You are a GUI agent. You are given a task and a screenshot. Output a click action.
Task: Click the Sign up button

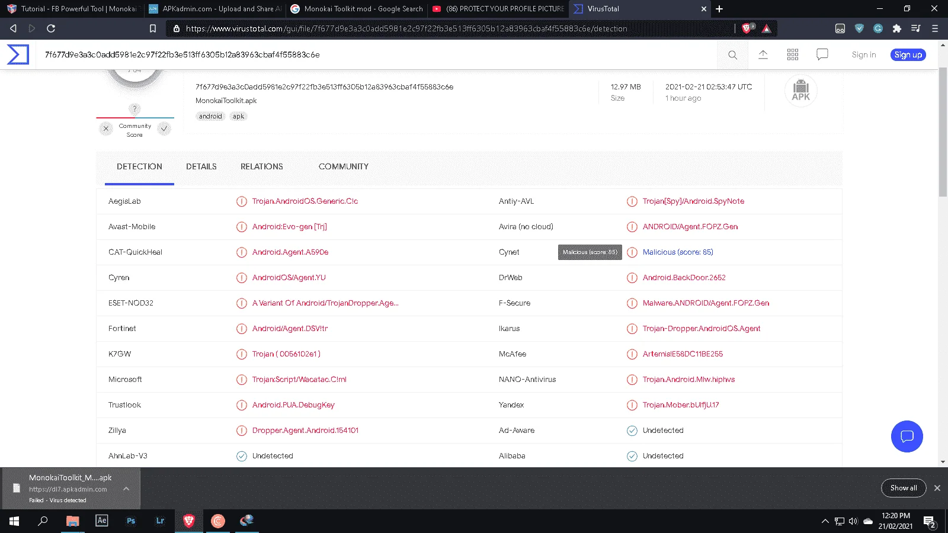pos(908,55)
